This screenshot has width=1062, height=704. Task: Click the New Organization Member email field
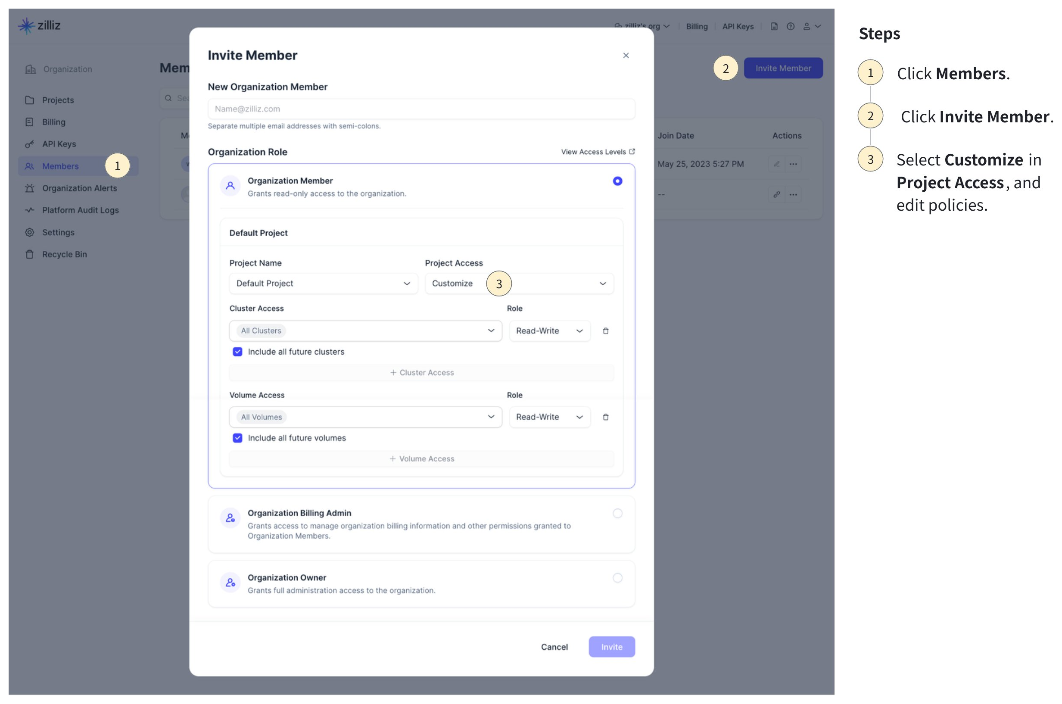click(x=421, y=109)
